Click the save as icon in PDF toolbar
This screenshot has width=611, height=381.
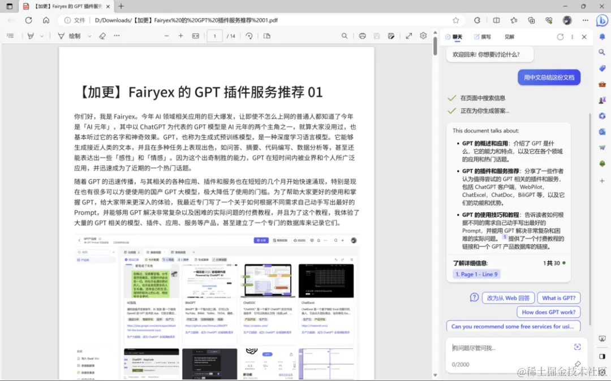pyautogui.click(x=391, y=36)
